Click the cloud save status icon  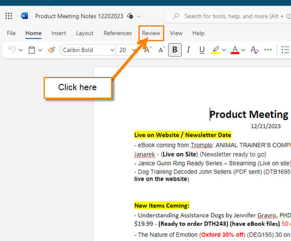click(130, 16)
